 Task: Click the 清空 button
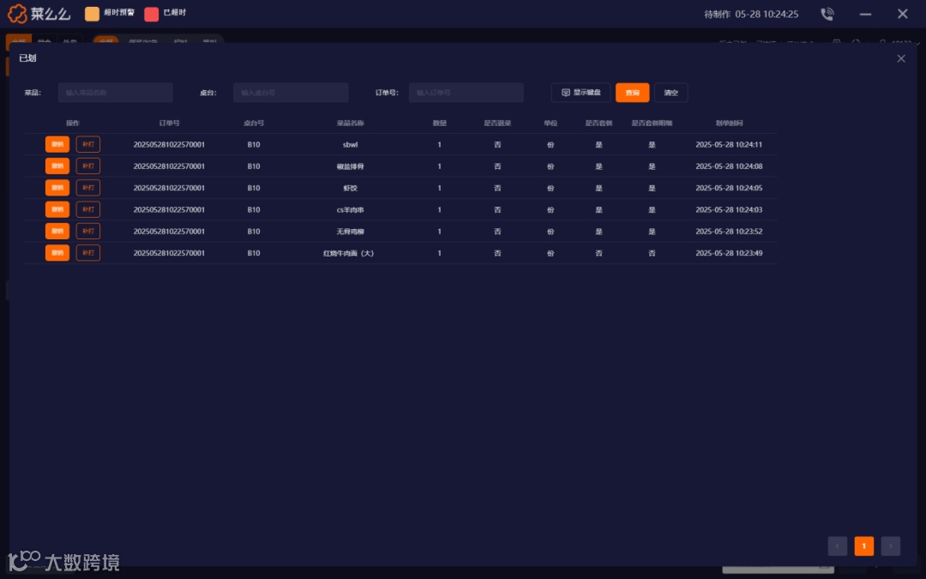[670, 93]
